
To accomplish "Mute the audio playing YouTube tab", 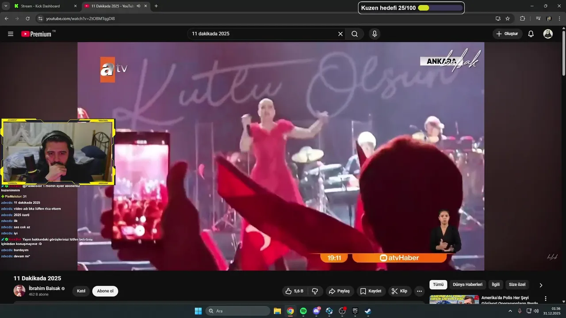I will click(x=138, y=6).
